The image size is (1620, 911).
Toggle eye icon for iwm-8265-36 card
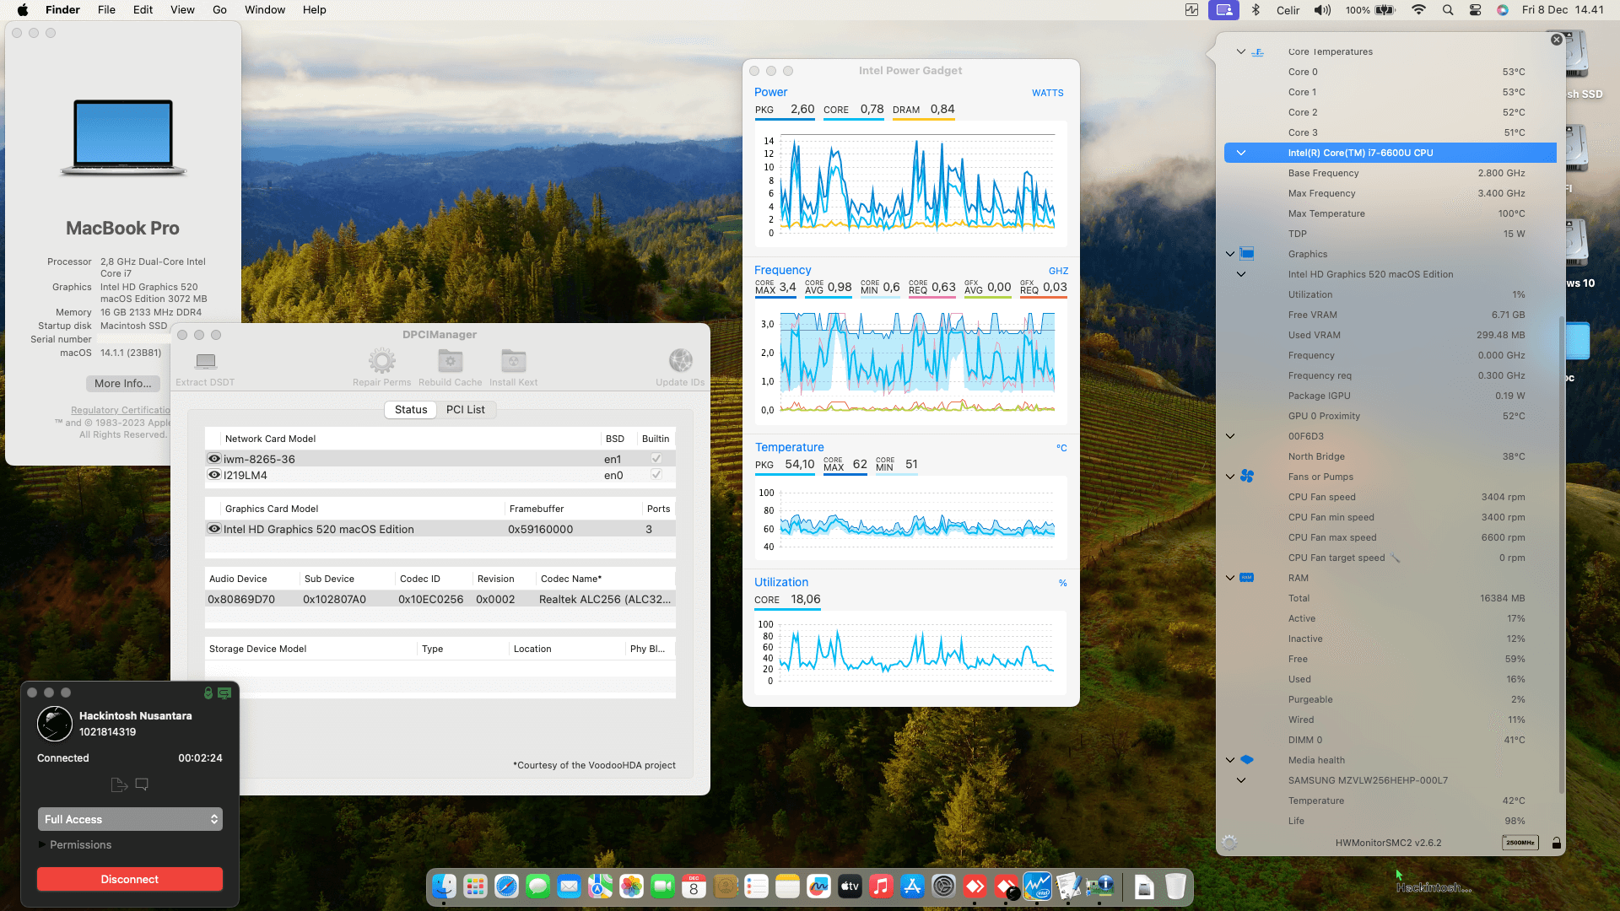coord(214,459)
